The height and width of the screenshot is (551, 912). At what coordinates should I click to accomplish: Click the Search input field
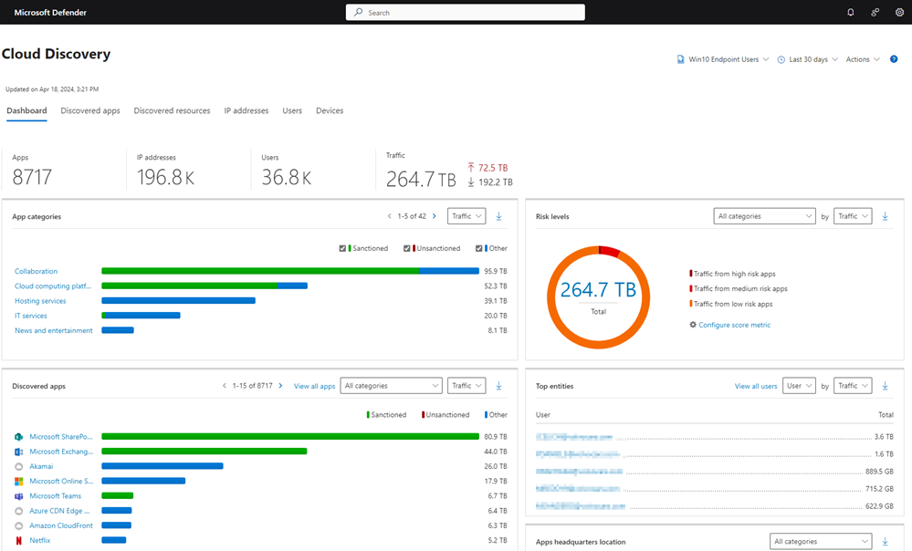click(x=466, y=13)
